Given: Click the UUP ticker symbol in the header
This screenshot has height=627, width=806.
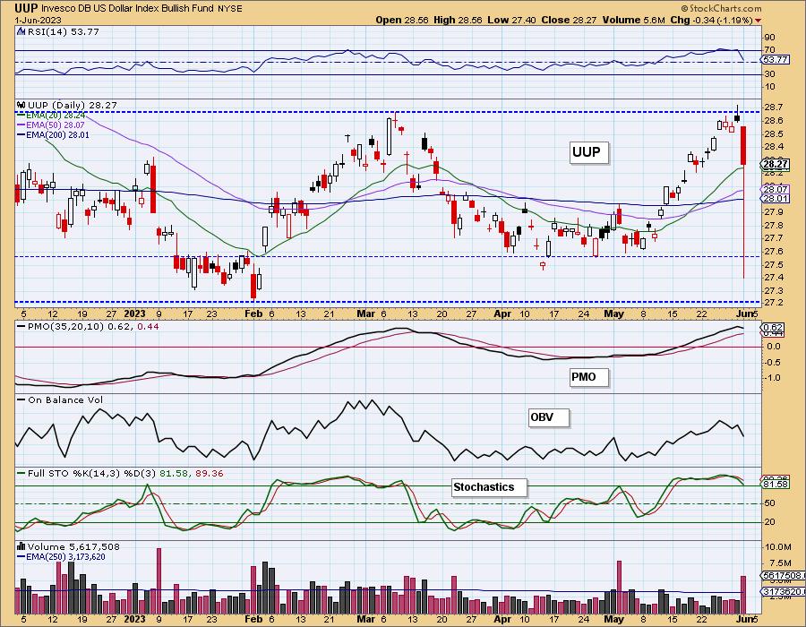Looking at the screenshot, I should tap(25, 8).
